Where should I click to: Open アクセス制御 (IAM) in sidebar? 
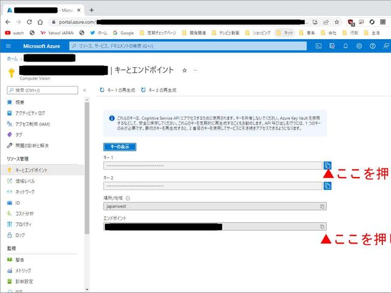(x=32, y=124)
